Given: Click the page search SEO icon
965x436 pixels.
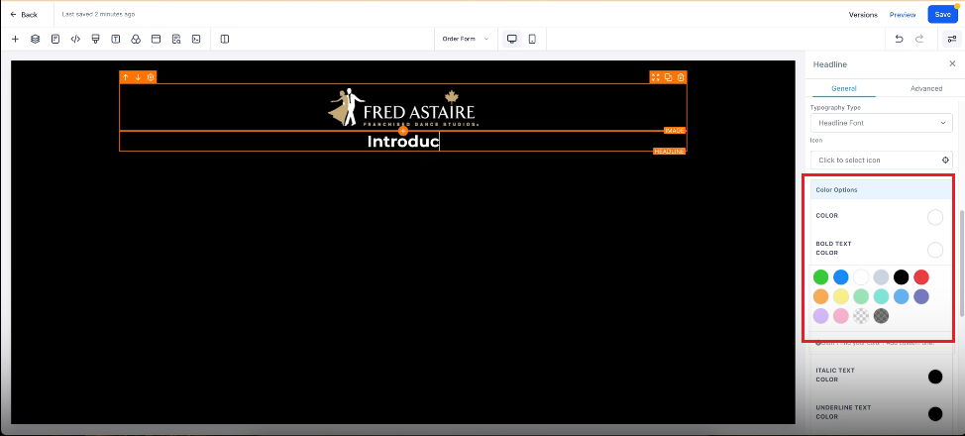Looking at the screenshot, I should tap(176, 39).
